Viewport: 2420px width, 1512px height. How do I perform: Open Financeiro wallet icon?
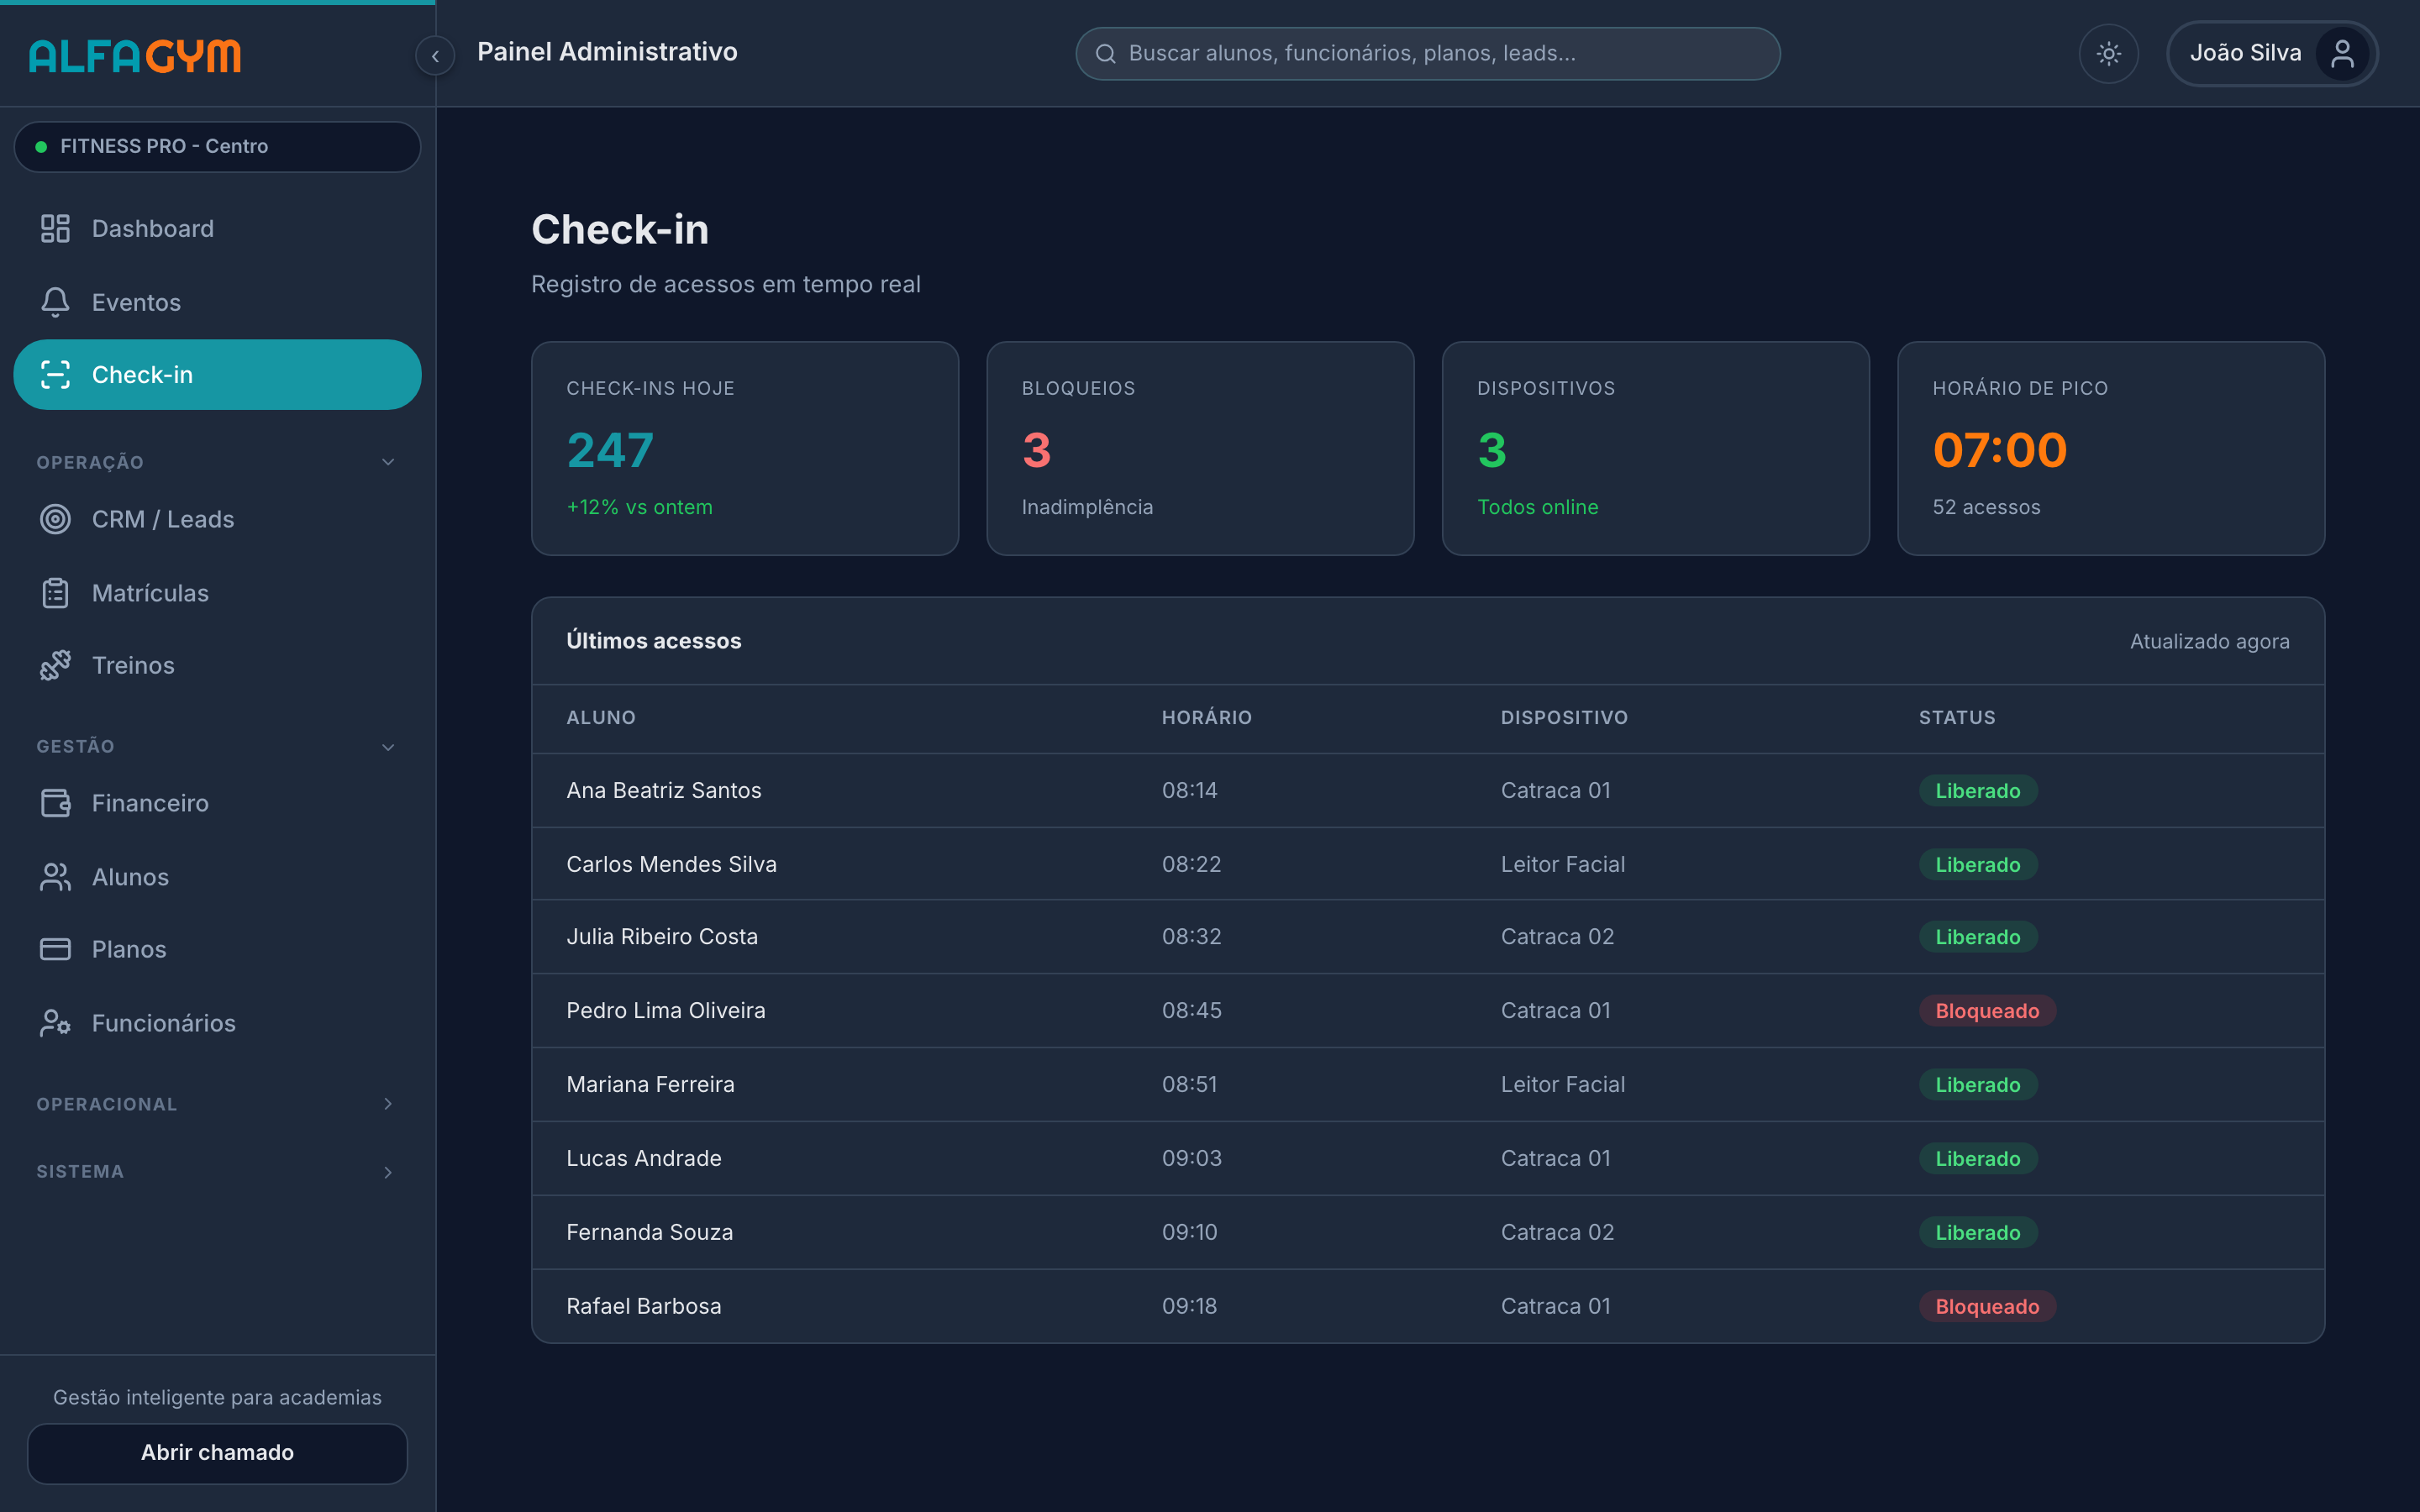click(55, 803)
